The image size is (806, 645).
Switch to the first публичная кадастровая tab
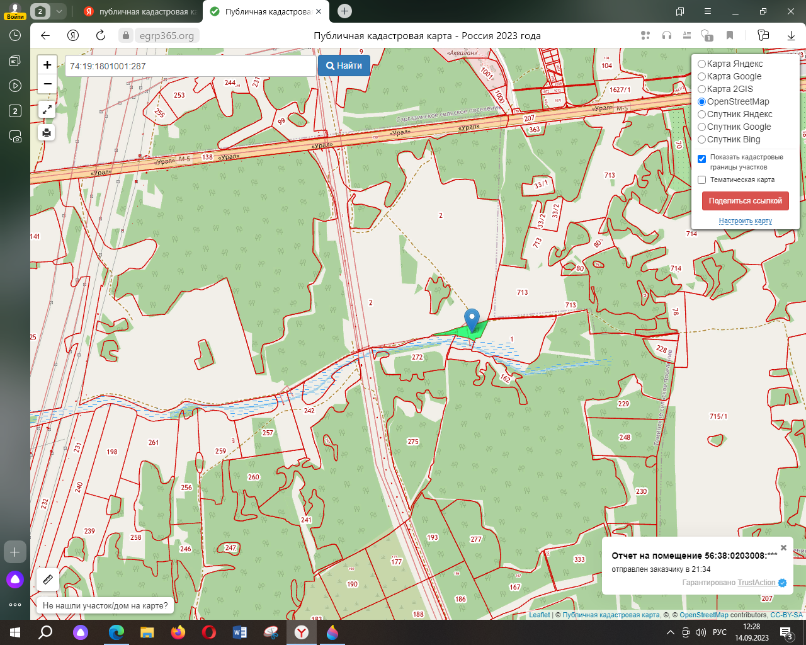[141, 11]
